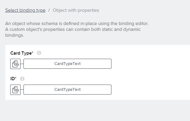
Task: Click gray area below the properties panel
Action: point(94,110)
